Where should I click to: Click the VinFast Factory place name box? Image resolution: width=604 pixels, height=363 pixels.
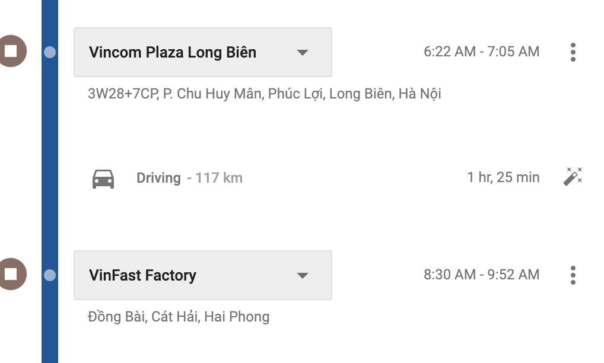tap(143, 275)
